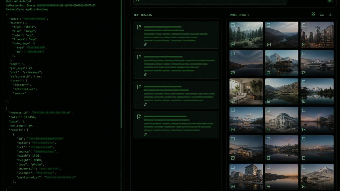This screenshot has height=191, width=340.
Task: Click the "size": "large" line
Action: [x=24, y=31]
